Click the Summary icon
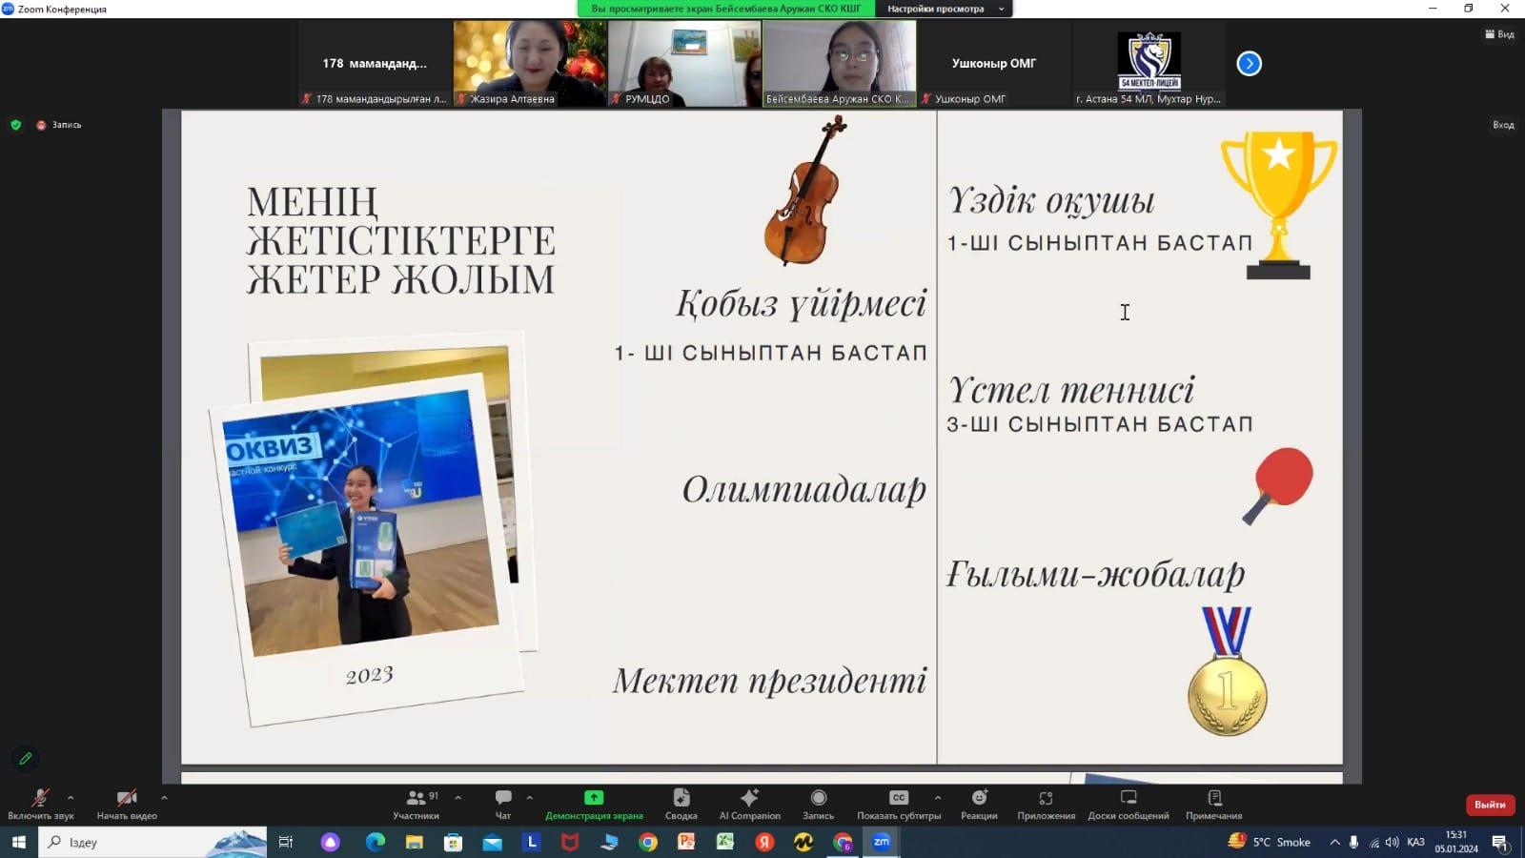The width and height of the screenshot is (1525, 858). [x=681, y=803]
